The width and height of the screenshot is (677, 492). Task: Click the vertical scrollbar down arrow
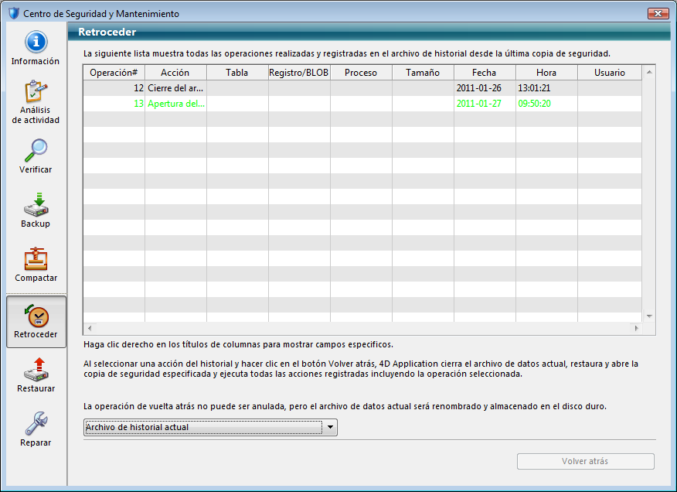click(x=649, y=316)
